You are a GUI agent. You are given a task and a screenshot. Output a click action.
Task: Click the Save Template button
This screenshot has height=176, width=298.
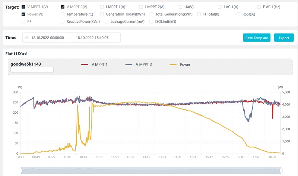coord(257,38)
